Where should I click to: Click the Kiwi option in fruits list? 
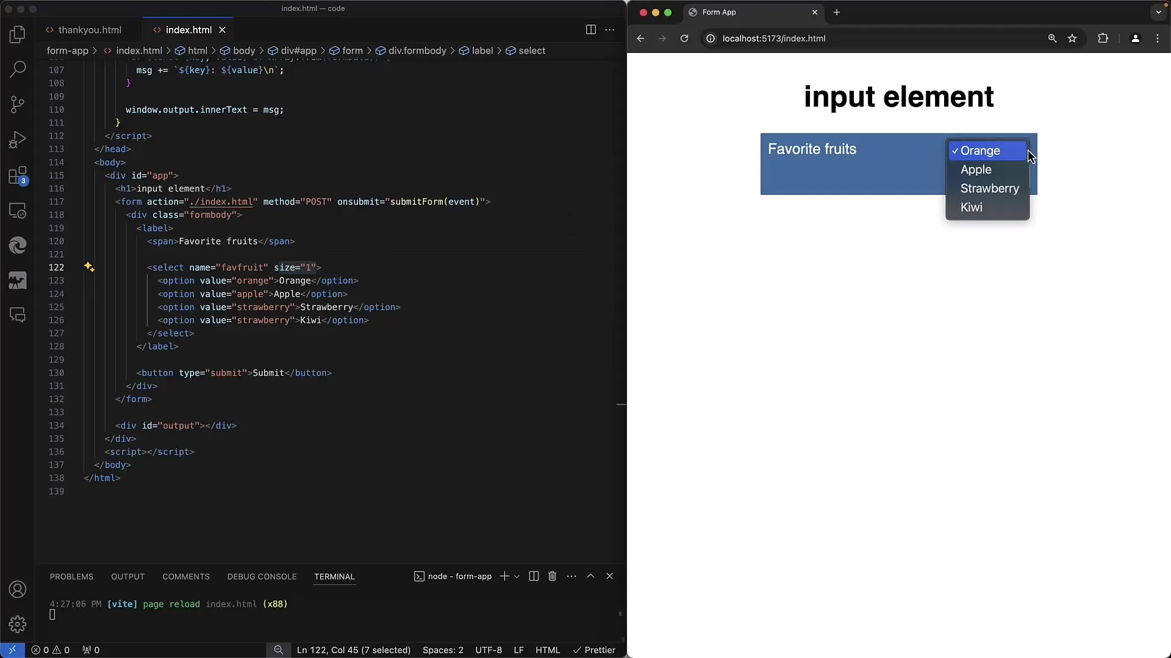pos(971,207)
